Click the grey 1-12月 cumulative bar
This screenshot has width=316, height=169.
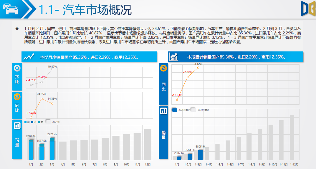pyautogui.click(x=292, y=138)
